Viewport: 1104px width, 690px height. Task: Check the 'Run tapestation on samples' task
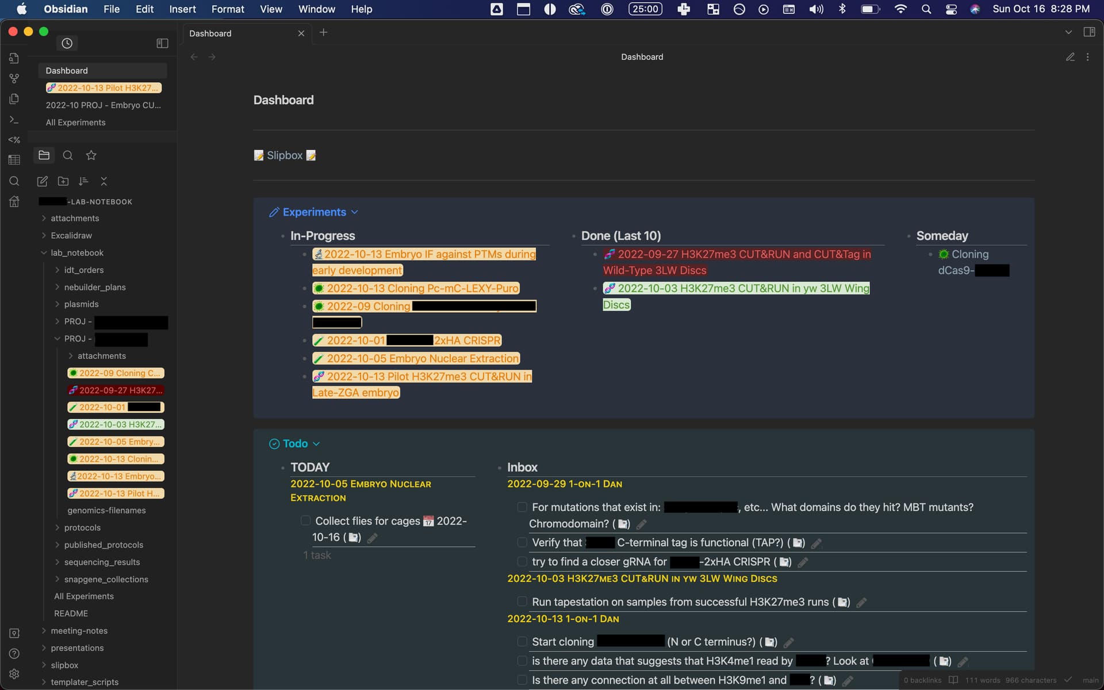(522, 601)
